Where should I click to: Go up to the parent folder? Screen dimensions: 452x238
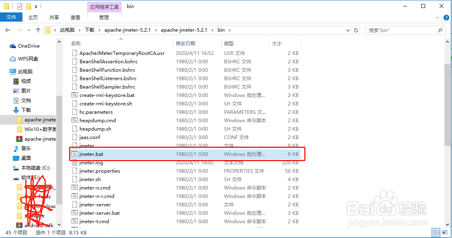click(x=38, y=30)
